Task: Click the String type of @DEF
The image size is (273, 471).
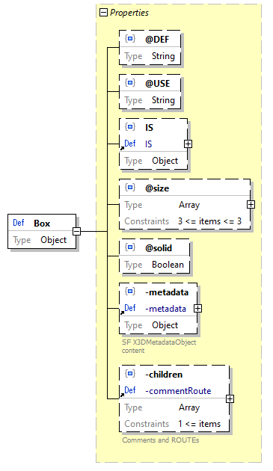Action: point(163,56)
